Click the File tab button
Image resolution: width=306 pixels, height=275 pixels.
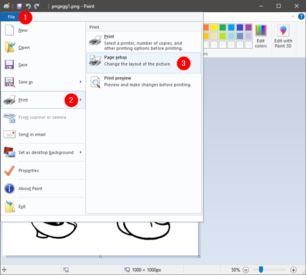[x=11, y=17]
